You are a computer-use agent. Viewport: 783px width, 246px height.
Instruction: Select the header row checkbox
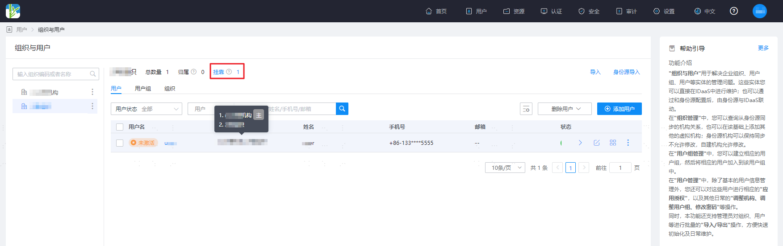point(120,127)
